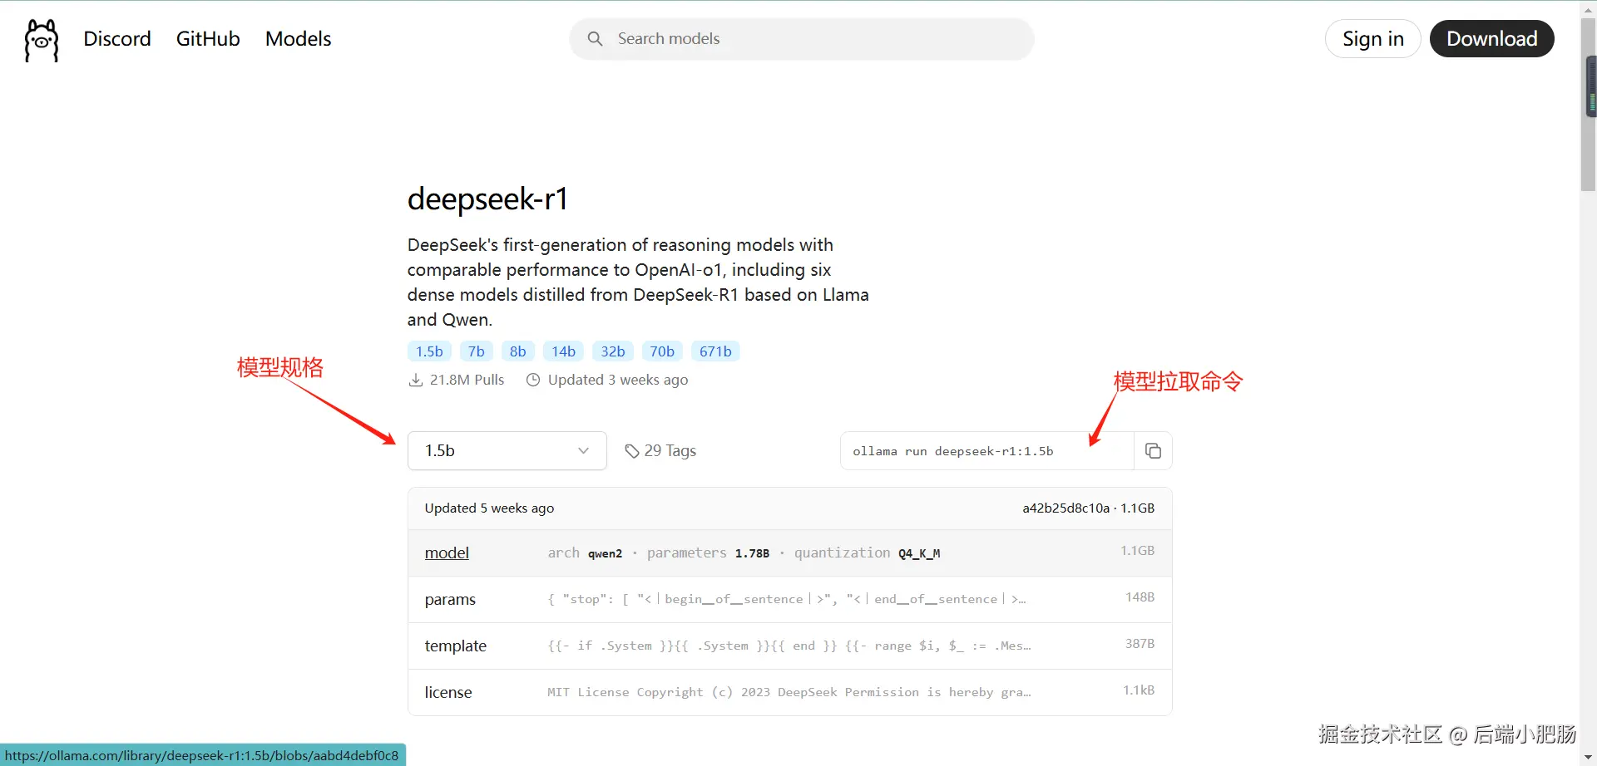The height and width of the screenshot is (766, 1597).
Task: Select the 1.5b size tag
Action: [429, 351]
